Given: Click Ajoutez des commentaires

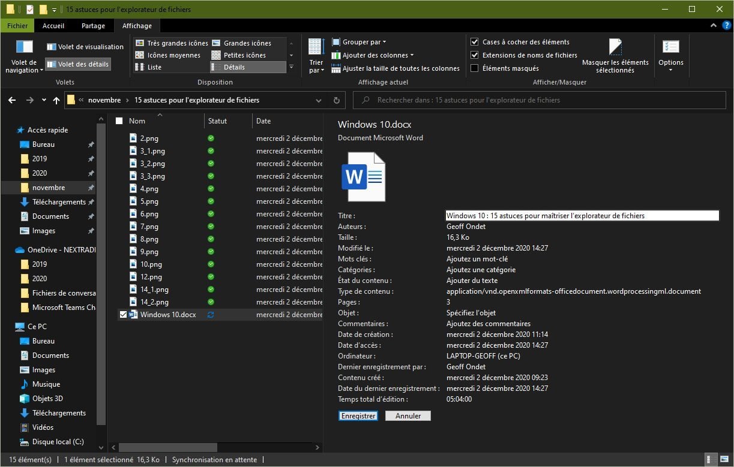Looking at the screenshot, I should [x=489, y=324].
